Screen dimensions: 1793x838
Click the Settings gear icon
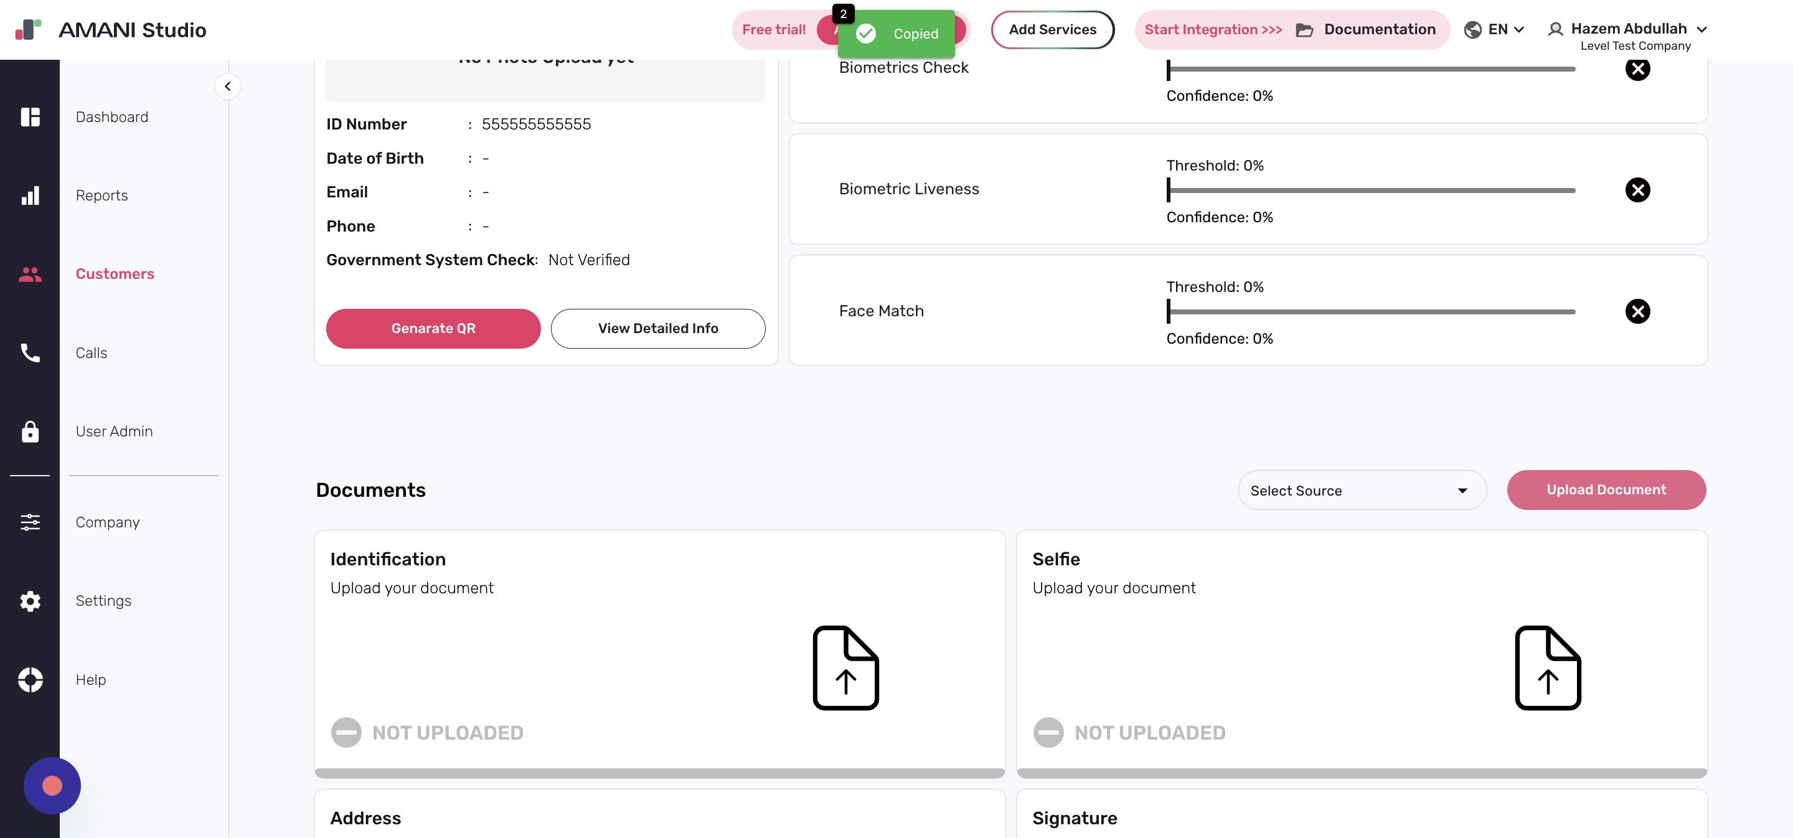30,601
